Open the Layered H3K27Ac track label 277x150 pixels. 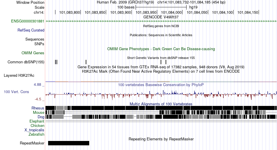point(19,76)
